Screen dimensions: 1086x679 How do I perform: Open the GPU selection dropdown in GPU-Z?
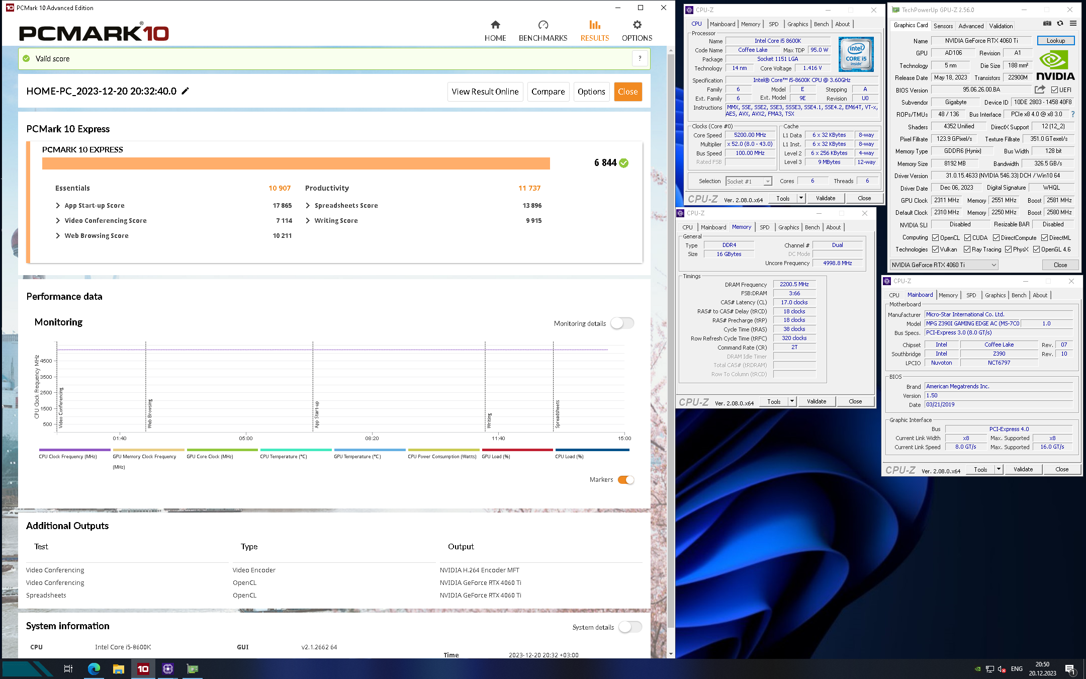pyautogui.click(x=944, y=265)
